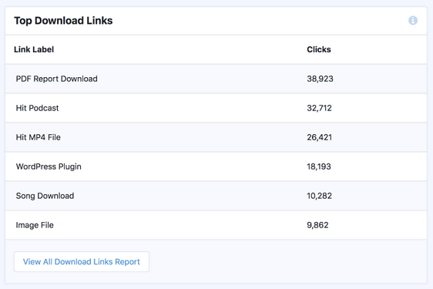Click the 9,862 clicks value
The height and width of the screenshot is (289, 433).
[x=318, y=225]
